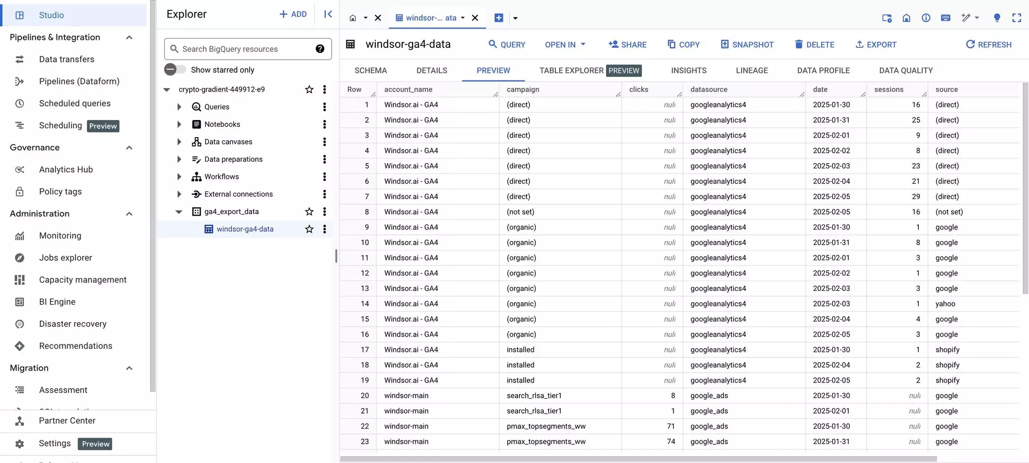The height and width of the screenshot is (463, 1029).
Task: Open Settings preview page
Action: click(55, 443)
